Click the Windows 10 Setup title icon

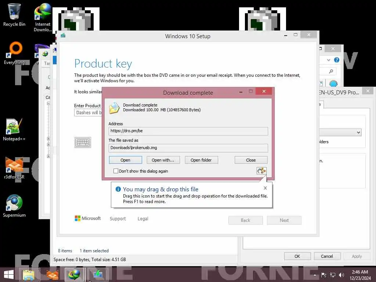[x=63, y=36]
